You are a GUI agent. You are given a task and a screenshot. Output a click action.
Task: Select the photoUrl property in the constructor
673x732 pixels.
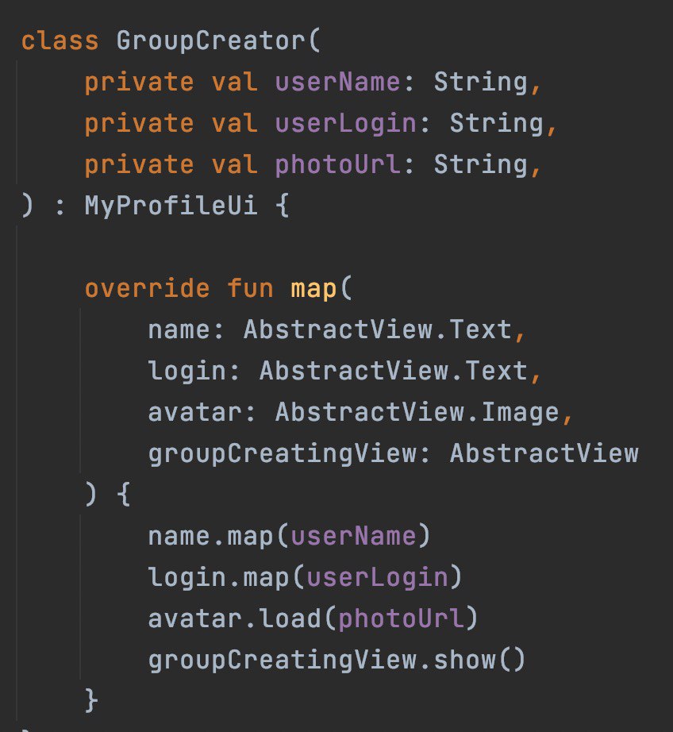[x=337, y=165]
